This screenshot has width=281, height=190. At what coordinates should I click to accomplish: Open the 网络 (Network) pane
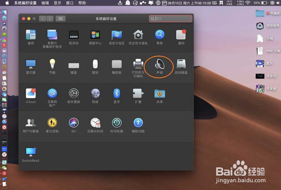(95, 96)
